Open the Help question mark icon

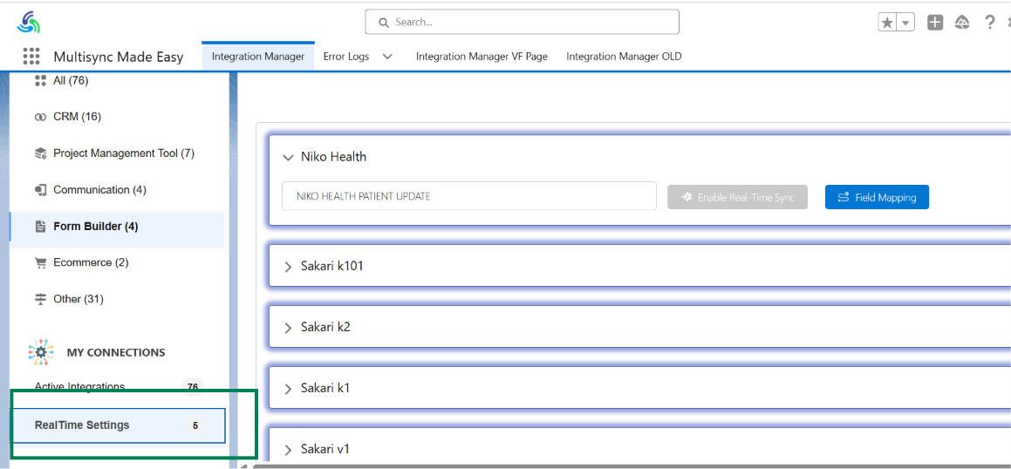coord(990,23)
